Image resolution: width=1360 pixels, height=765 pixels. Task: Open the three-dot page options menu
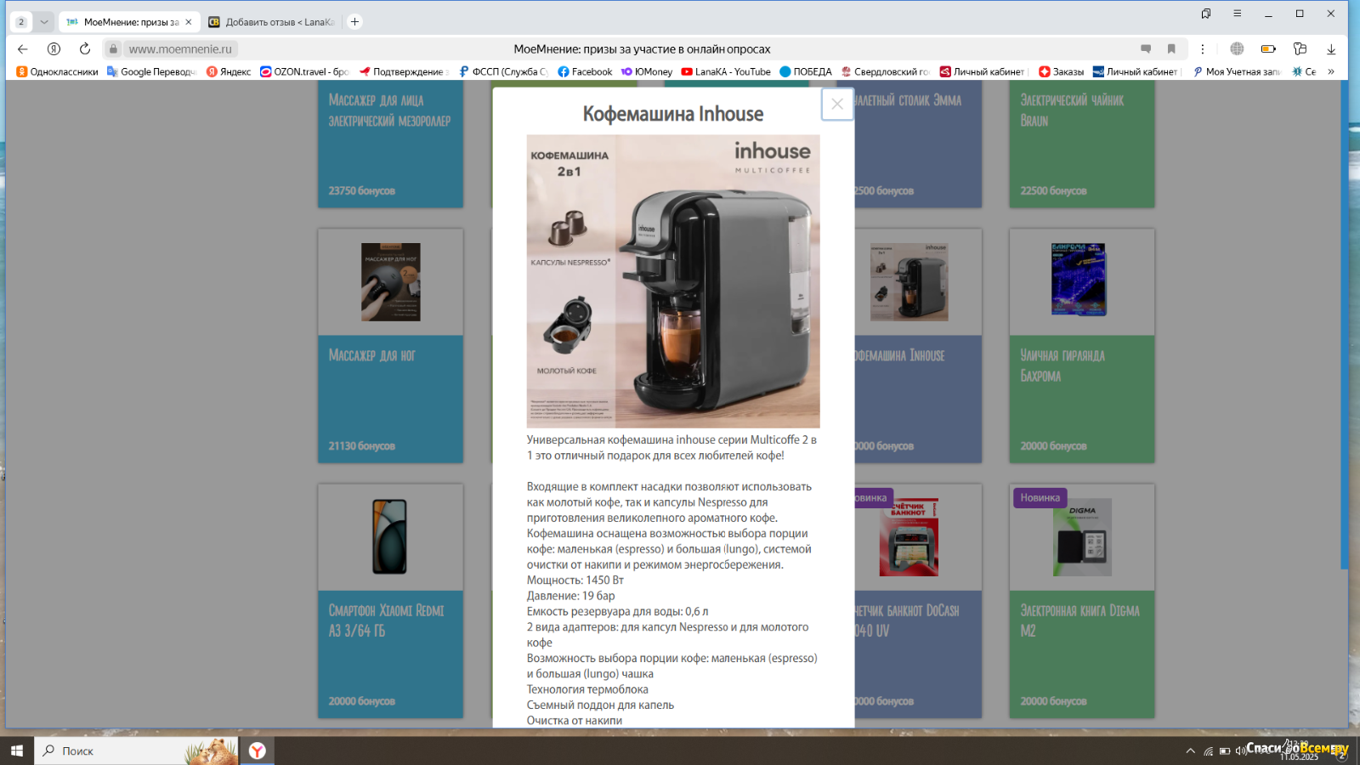pyautogui.click(x=1202, y=49)
